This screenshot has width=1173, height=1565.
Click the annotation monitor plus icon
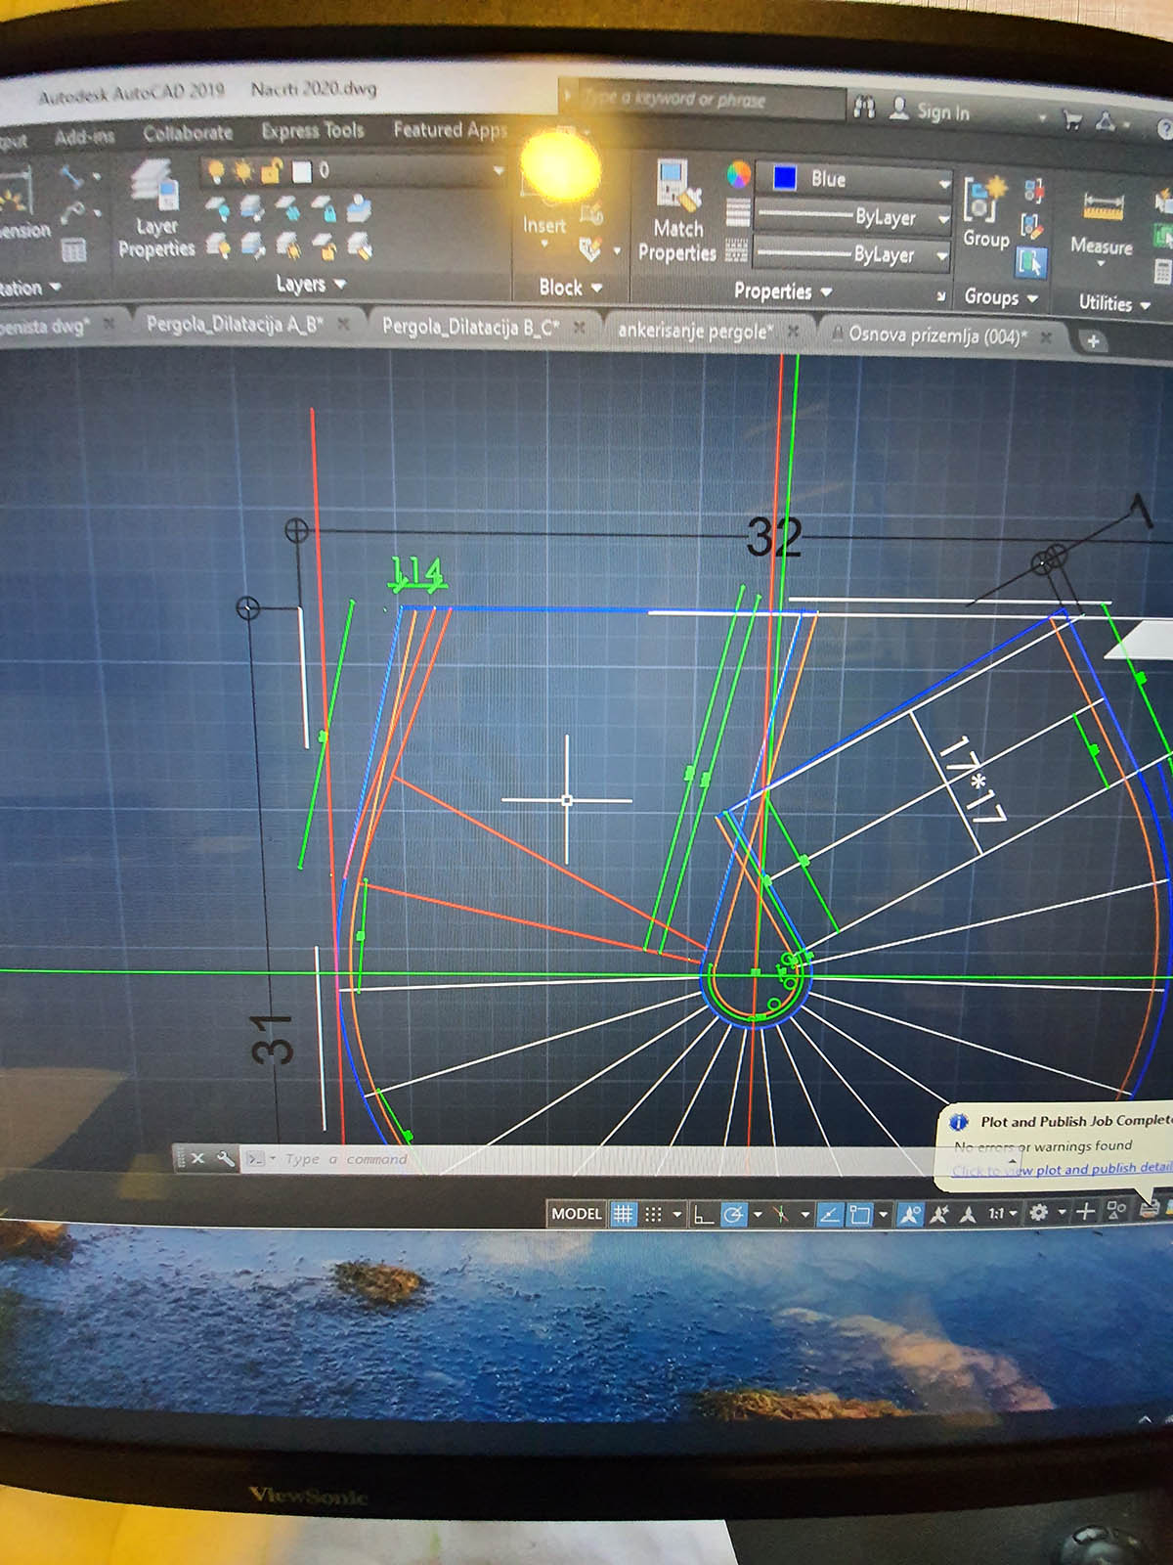1085,1213
